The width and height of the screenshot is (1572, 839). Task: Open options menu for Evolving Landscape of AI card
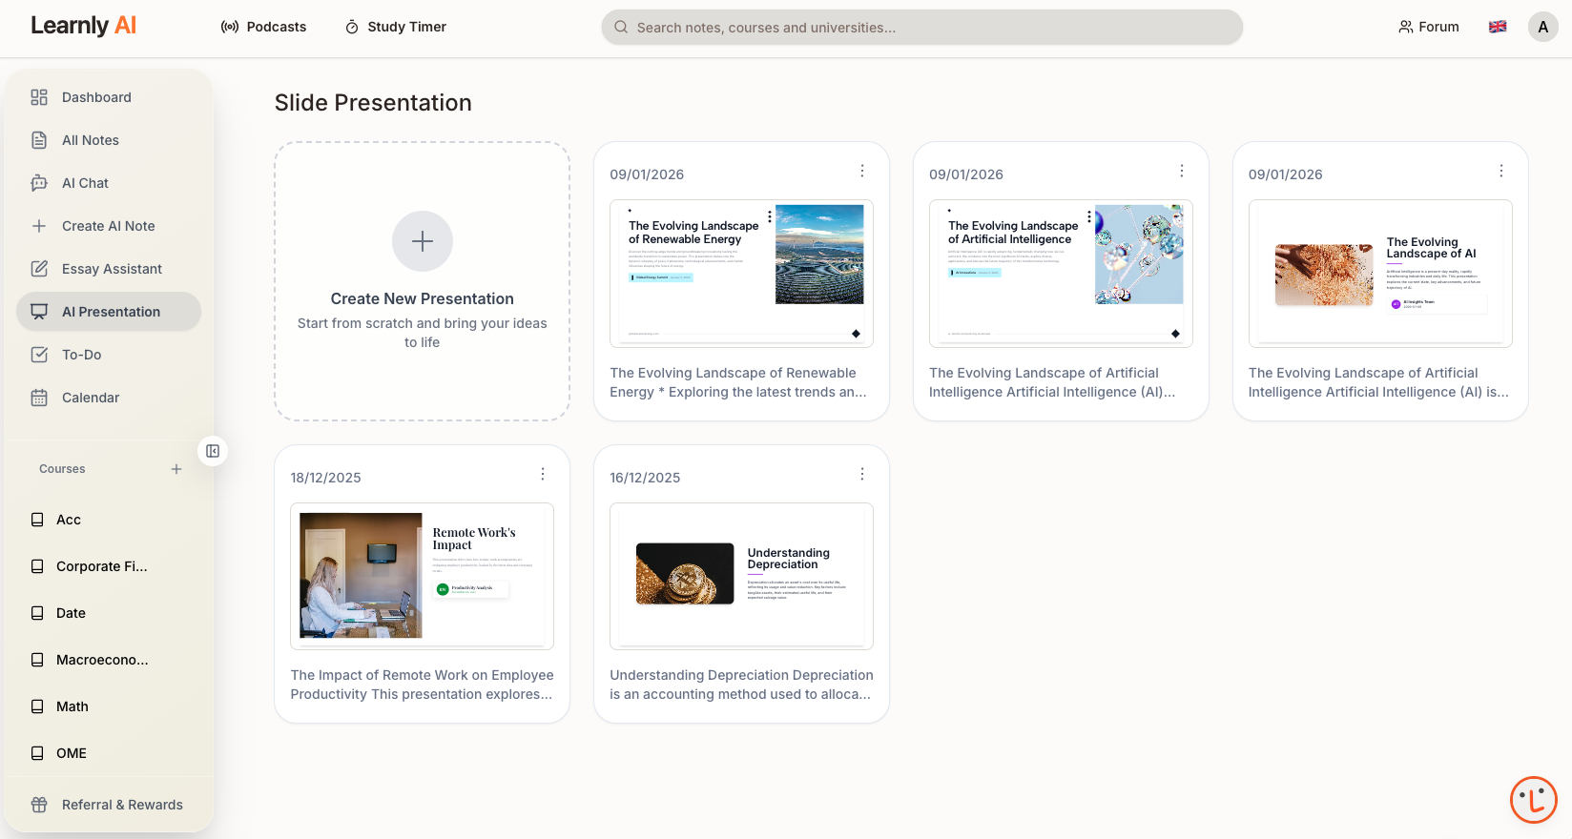pos(1501,171)
